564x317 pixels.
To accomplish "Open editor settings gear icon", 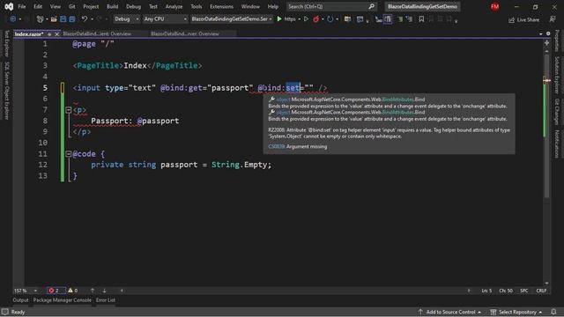I will pyautogui.click(x=548, y=33).
